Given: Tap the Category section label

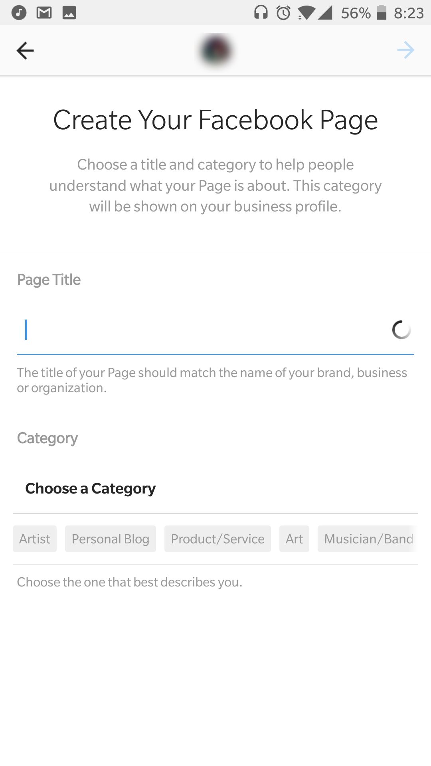Looking at the screenshot, I should (x=47, y=438).
